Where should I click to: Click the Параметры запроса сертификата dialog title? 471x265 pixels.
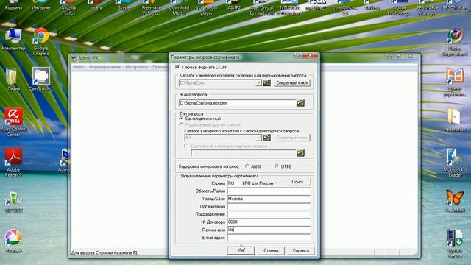[x=205, y=57]
